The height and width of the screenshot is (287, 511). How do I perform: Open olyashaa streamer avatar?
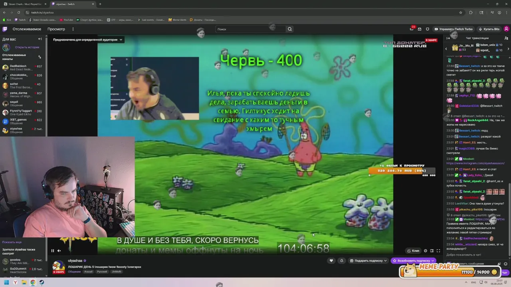59,266
